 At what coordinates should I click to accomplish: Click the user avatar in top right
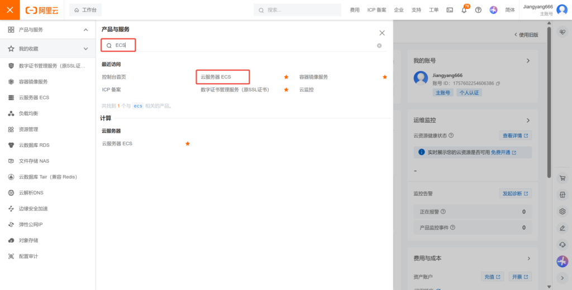(561, 10)
